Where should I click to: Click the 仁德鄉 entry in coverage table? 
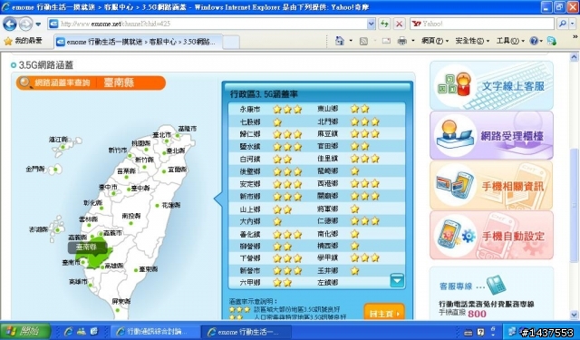point(328,221)
